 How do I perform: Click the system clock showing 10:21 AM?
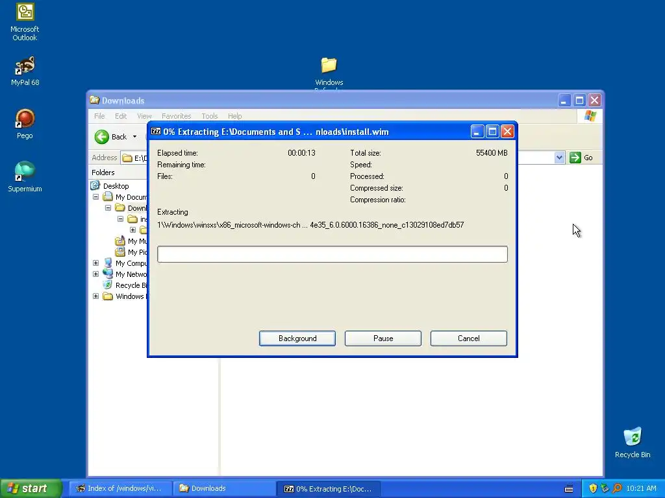point(641,488)
